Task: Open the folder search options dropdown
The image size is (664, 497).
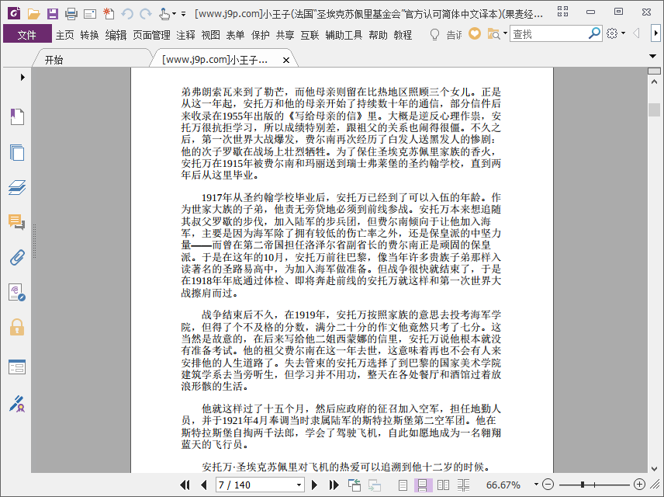Action: (x=505, y=33)
